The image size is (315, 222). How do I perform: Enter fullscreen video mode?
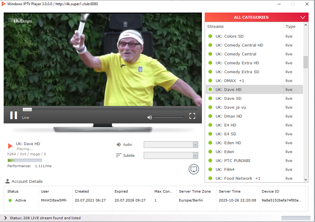point(192,116)
